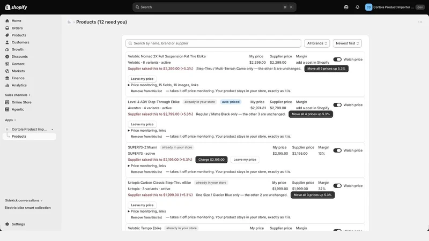Remove Urtopia Carbon Classic from this list
The width and height of the screenshot is (429, 241).
pos(146,217)
